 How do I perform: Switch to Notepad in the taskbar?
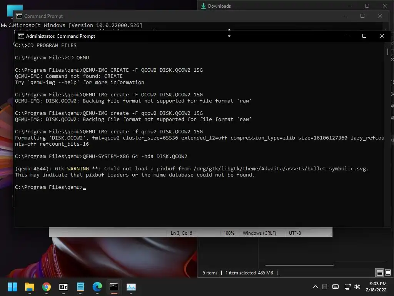80,287
